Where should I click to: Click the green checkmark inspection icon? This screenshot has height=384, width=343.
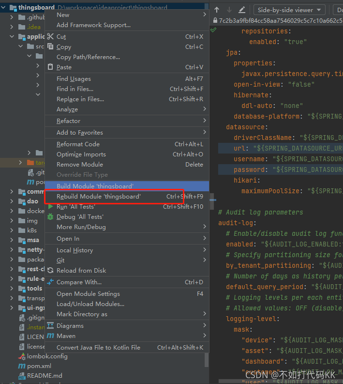tap(213, 30)
